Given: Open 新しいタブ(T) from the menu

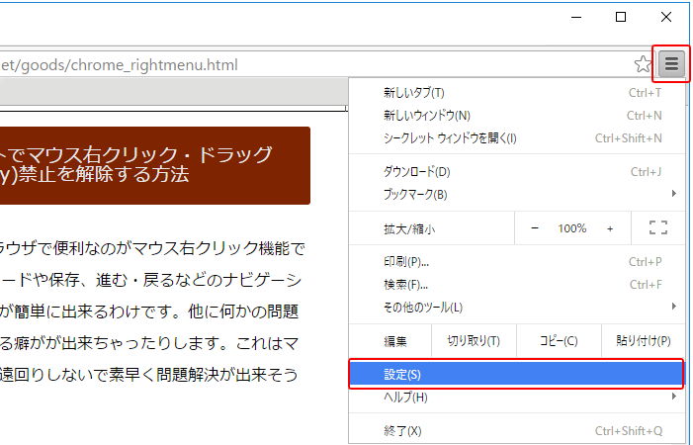Looking at the screenshot, I should [517, 93].
